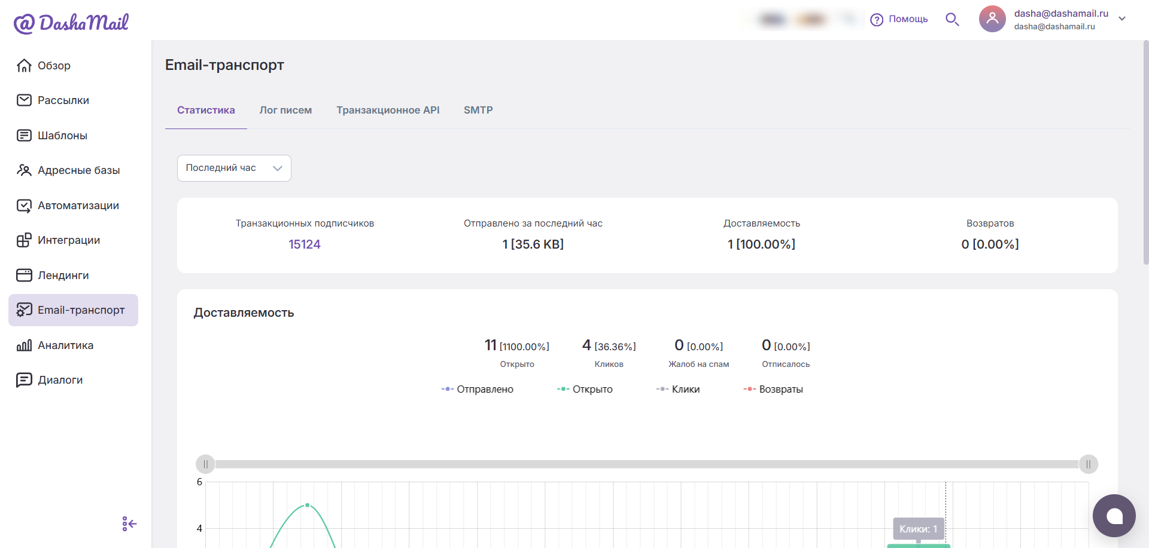1149x548 pixels.
Task: Click the Клики: 1 chart tooltip
Action: [919, 529]
